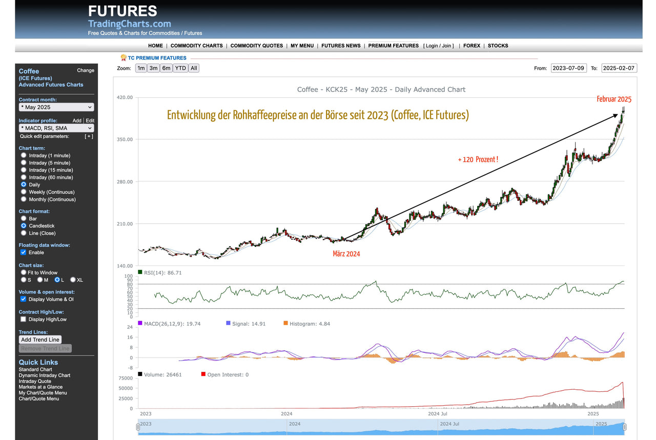Click the quick edit parameters [ + ] expander

coord(89,136)
